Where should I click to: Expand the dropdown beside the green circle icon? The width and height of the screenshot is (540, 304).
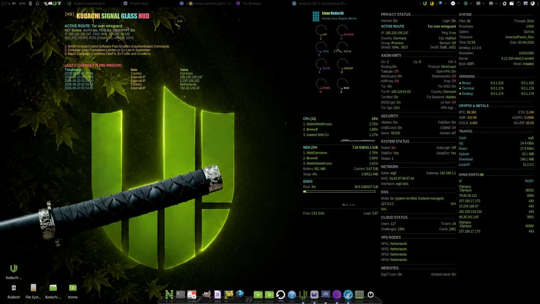471,4
